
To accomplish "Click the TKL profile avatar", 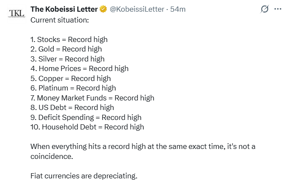I will click(17, 13).
